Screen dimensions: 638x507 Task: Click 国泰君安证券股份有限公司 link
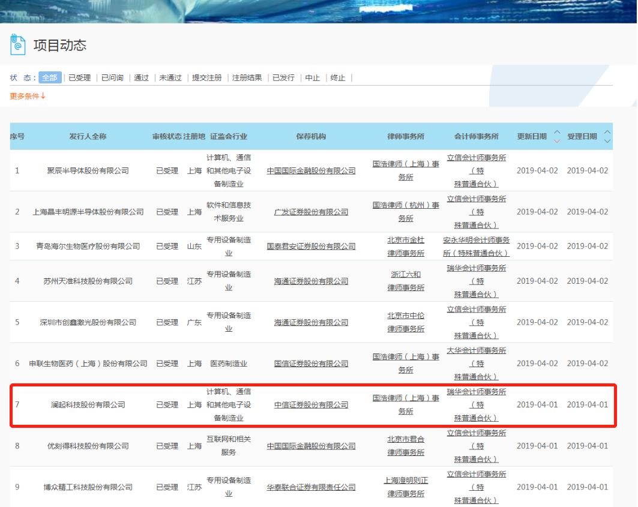[311, 246]
